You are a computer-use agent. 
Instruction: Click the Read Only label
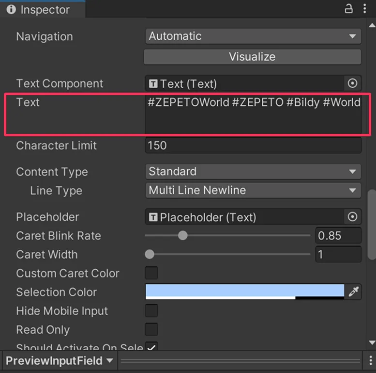43,329
